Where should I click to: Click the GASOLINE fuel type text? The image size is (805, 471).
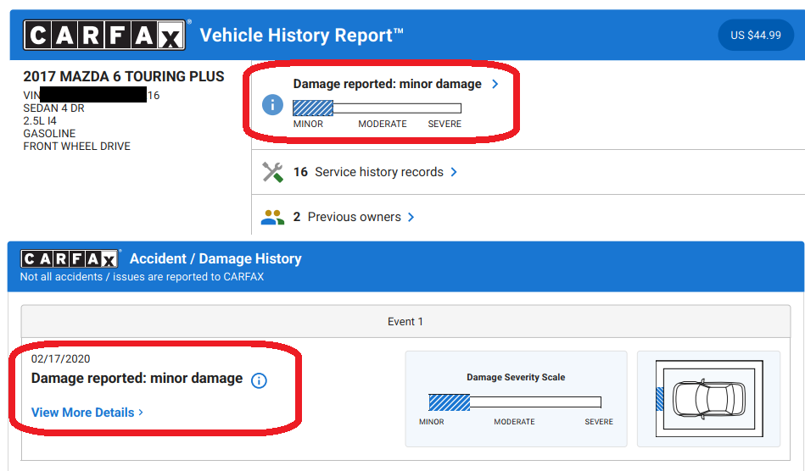tap(49, 134)
